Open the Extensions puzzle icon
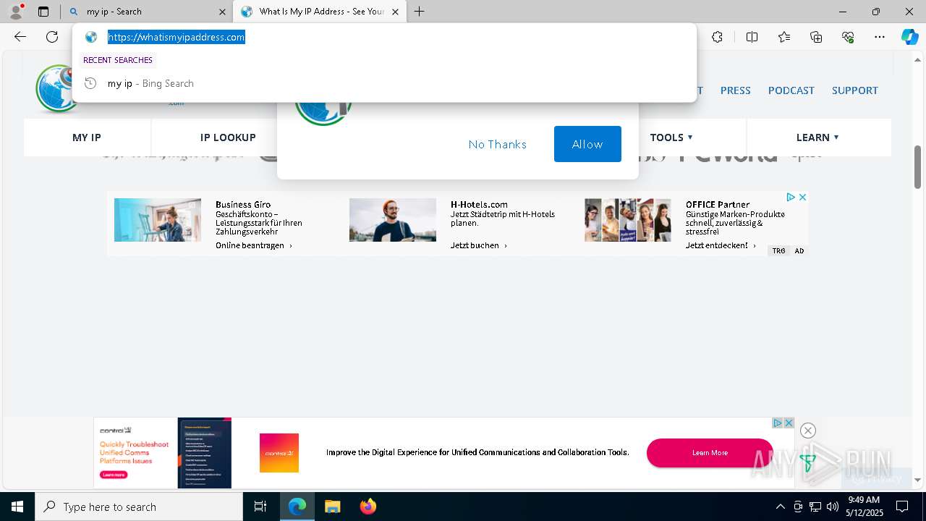This screenshot has height=521, width=926. tap(717, 37)
